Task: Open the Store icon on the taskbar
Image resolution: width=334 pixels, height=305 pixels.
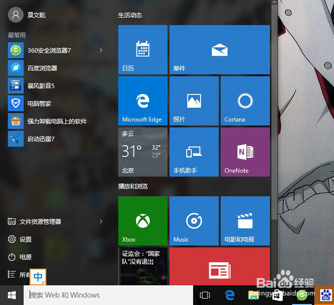Action: [x=277, y=295]
